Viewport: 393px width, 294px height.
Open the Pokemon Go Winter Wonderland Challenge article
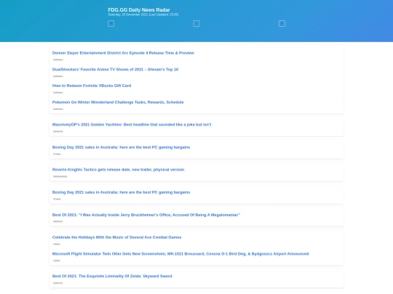[118, 102]
